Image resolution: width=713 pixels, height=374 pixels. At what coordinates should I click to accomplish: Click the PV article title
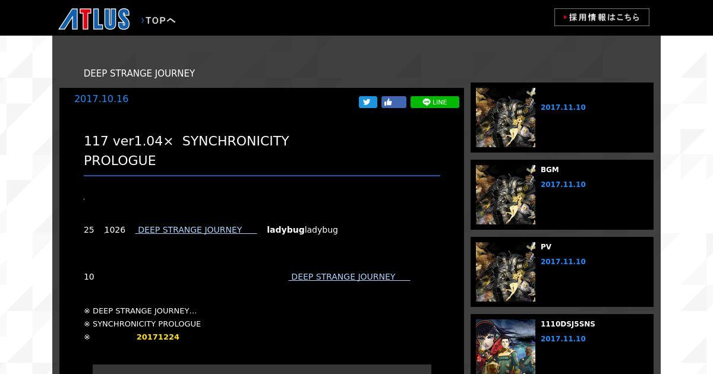point(546,247)
